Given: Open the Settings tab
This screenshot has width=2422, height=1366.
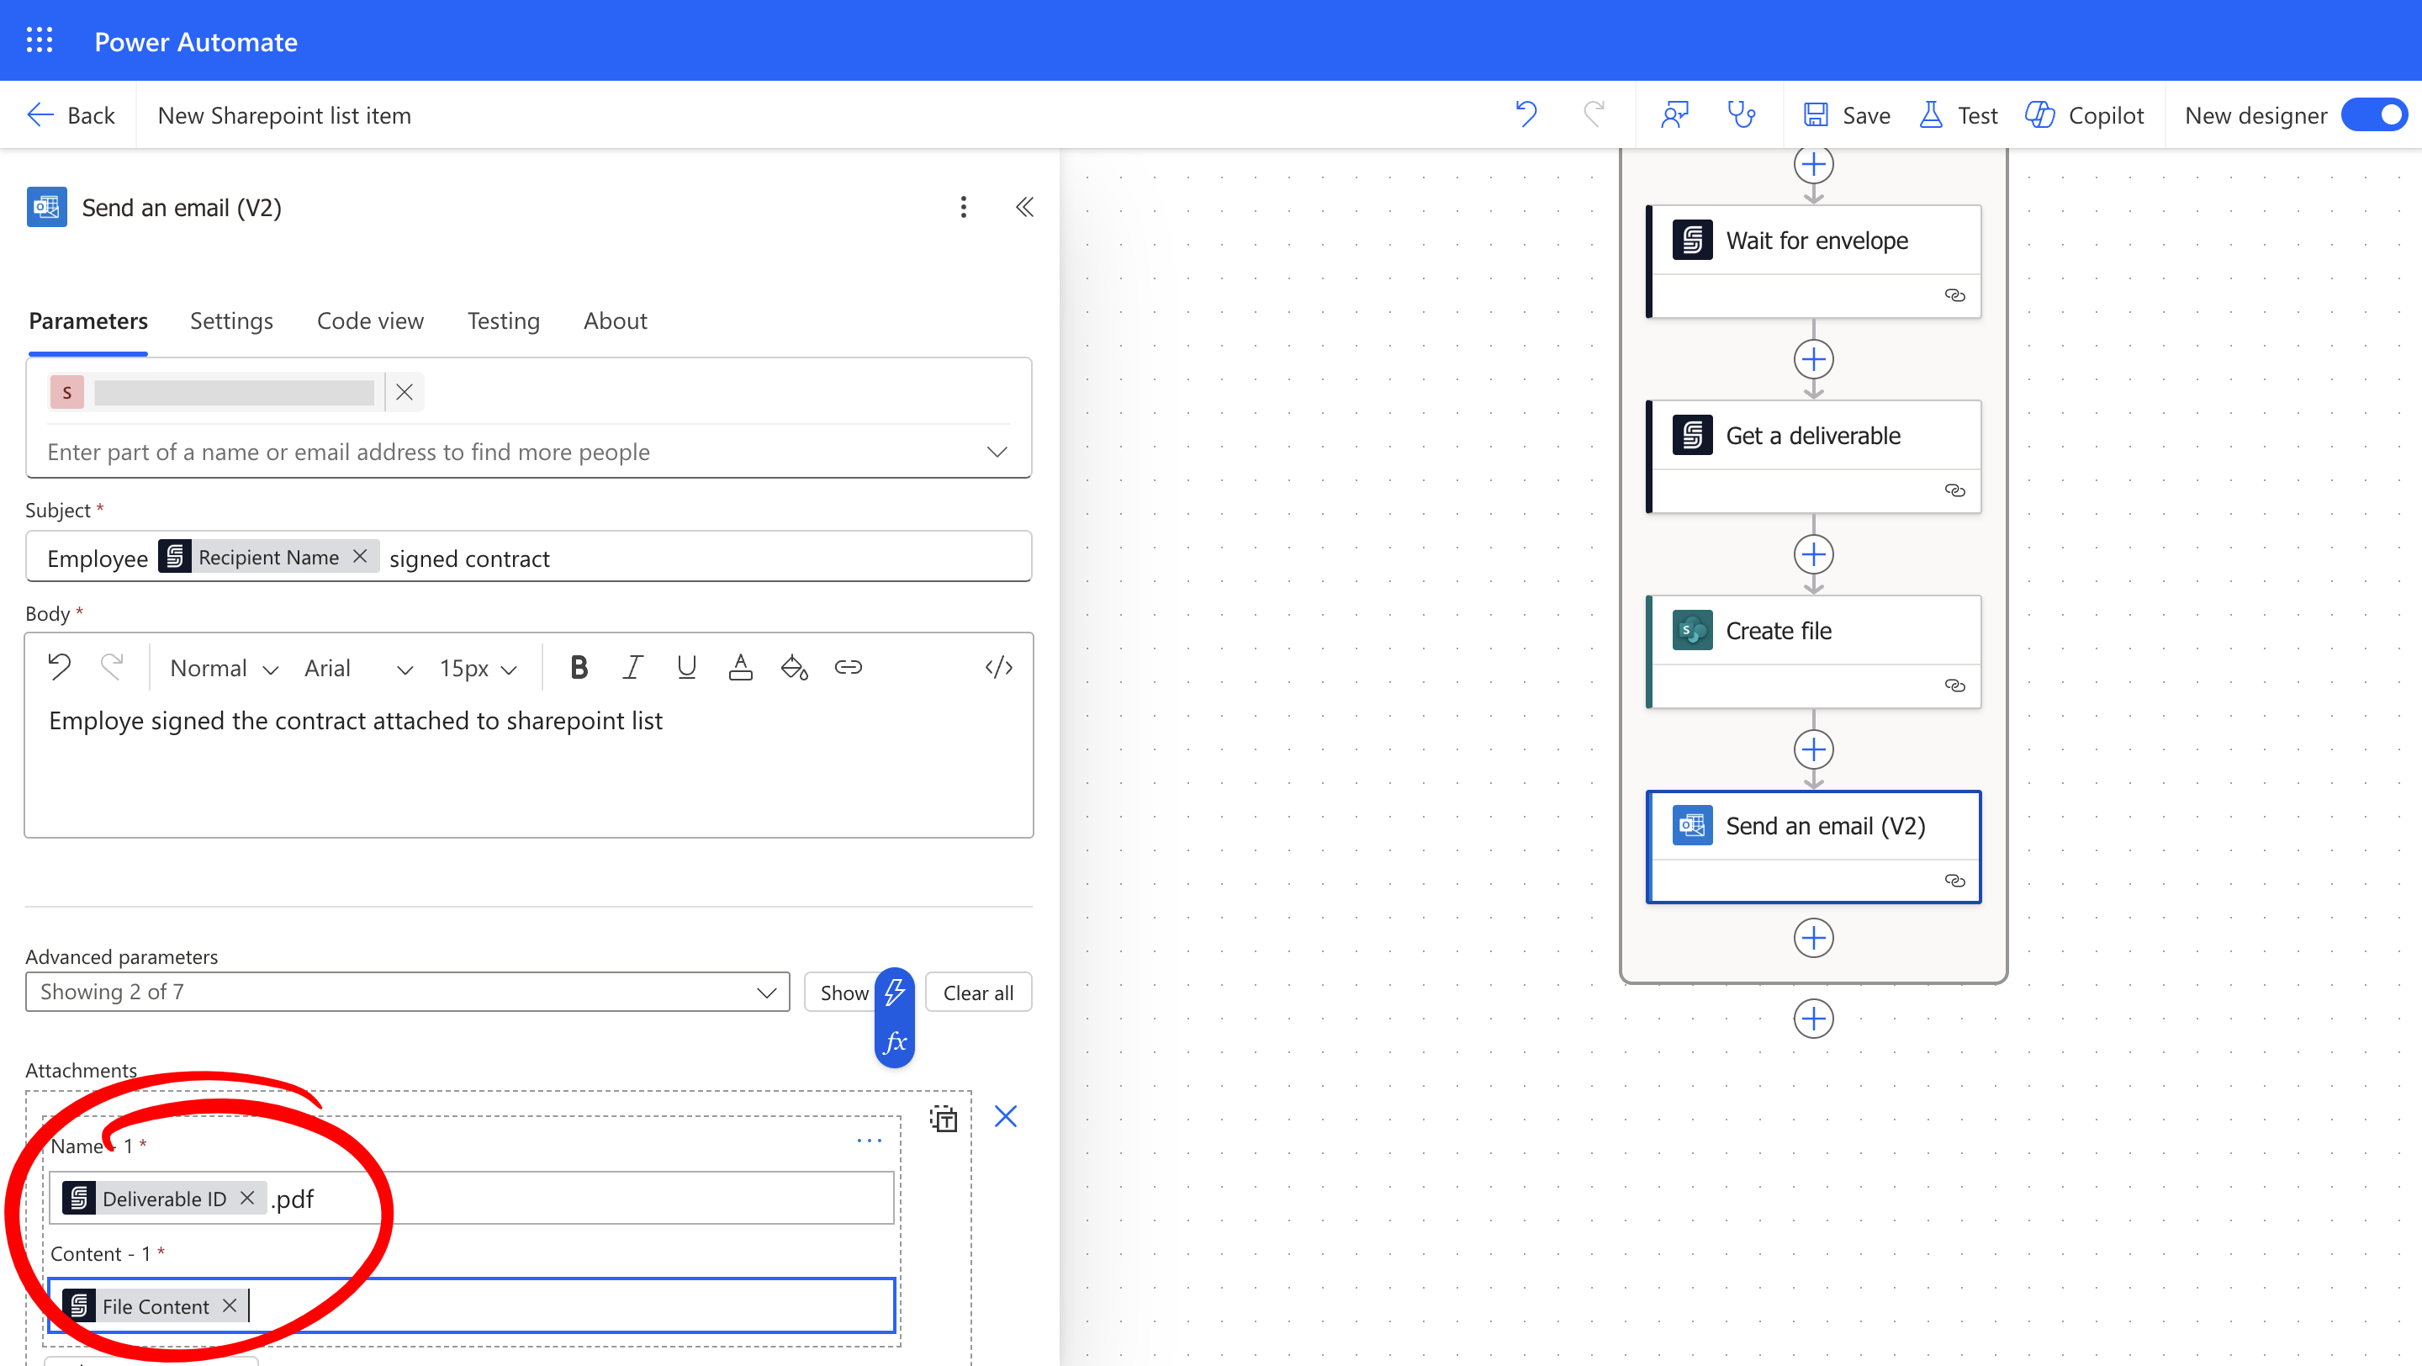Looking at the screenshot, I should click(x=231, y=320).
